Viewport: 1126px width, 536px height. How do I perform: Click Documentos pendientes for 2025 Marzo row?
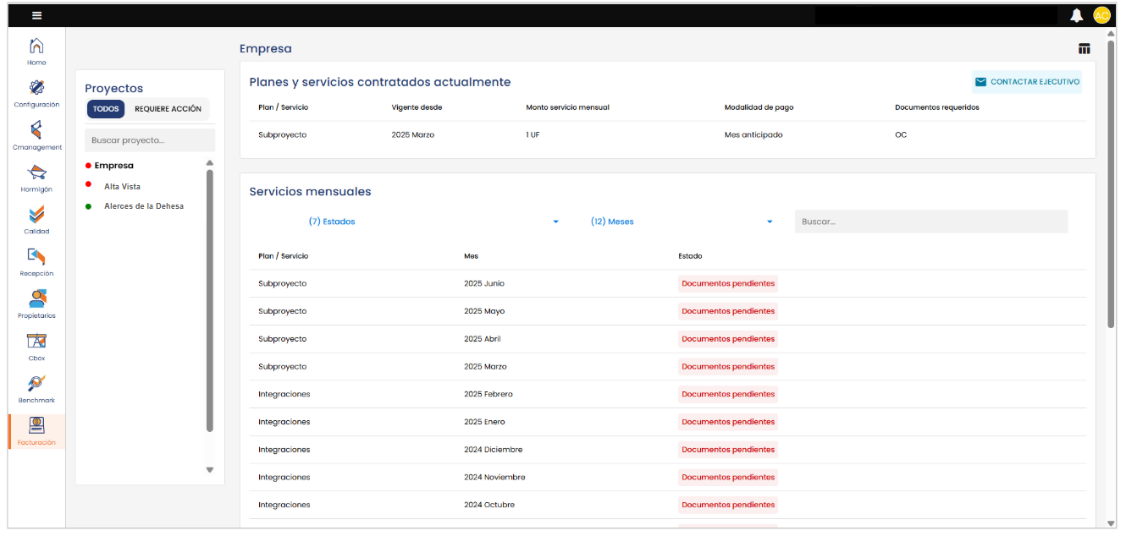click(728, 367)
